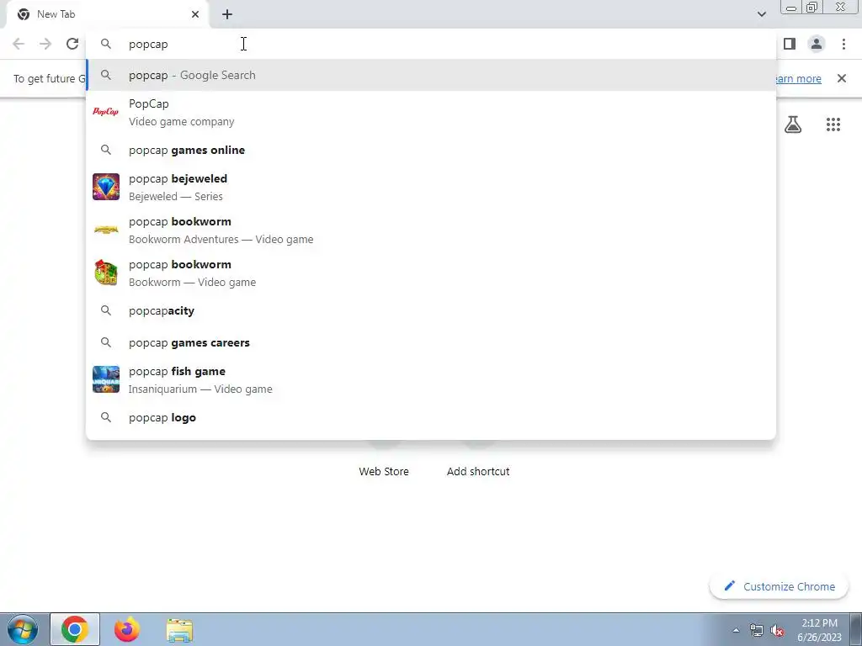Follow the Learn more link
The height and width of the screenshot is (646, 862).
[x=798, y=78]
